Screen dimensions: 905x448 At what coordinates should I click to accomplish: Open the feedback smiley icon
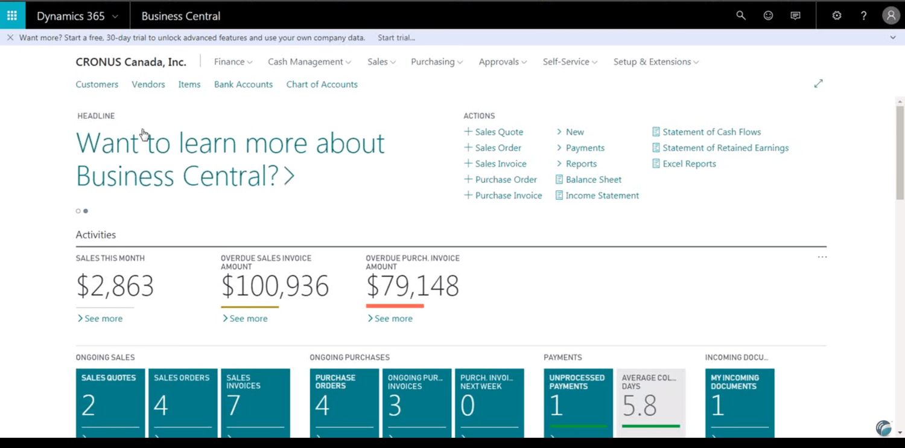[768, 16]
